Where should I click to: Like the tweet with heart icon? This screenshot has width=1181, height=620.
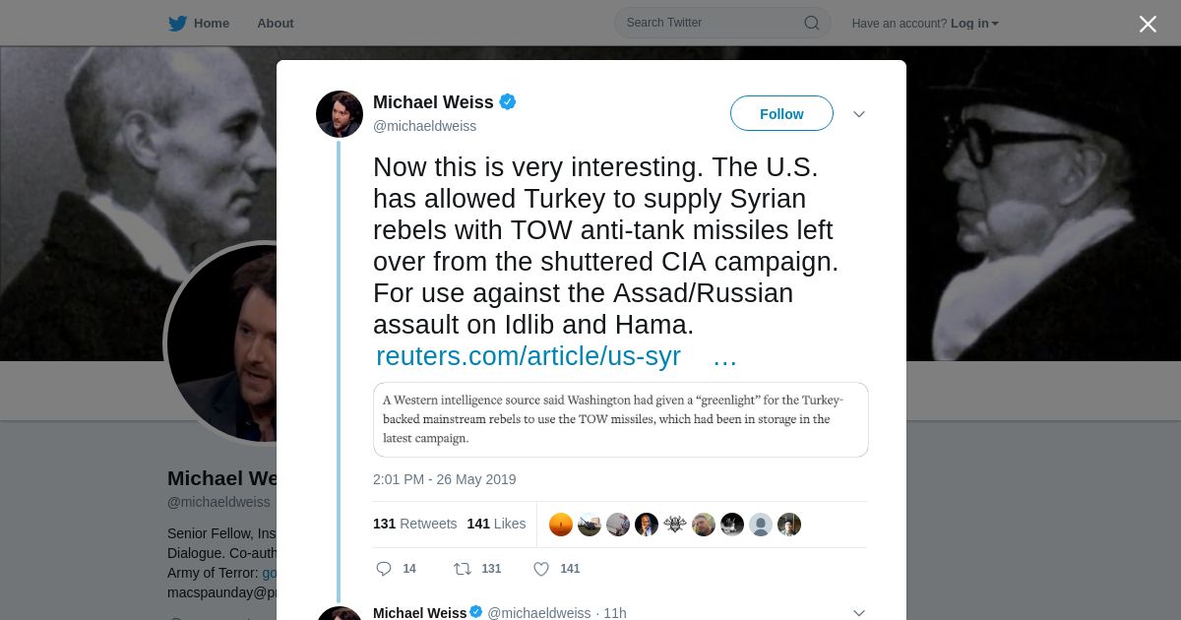click(540, 569)
